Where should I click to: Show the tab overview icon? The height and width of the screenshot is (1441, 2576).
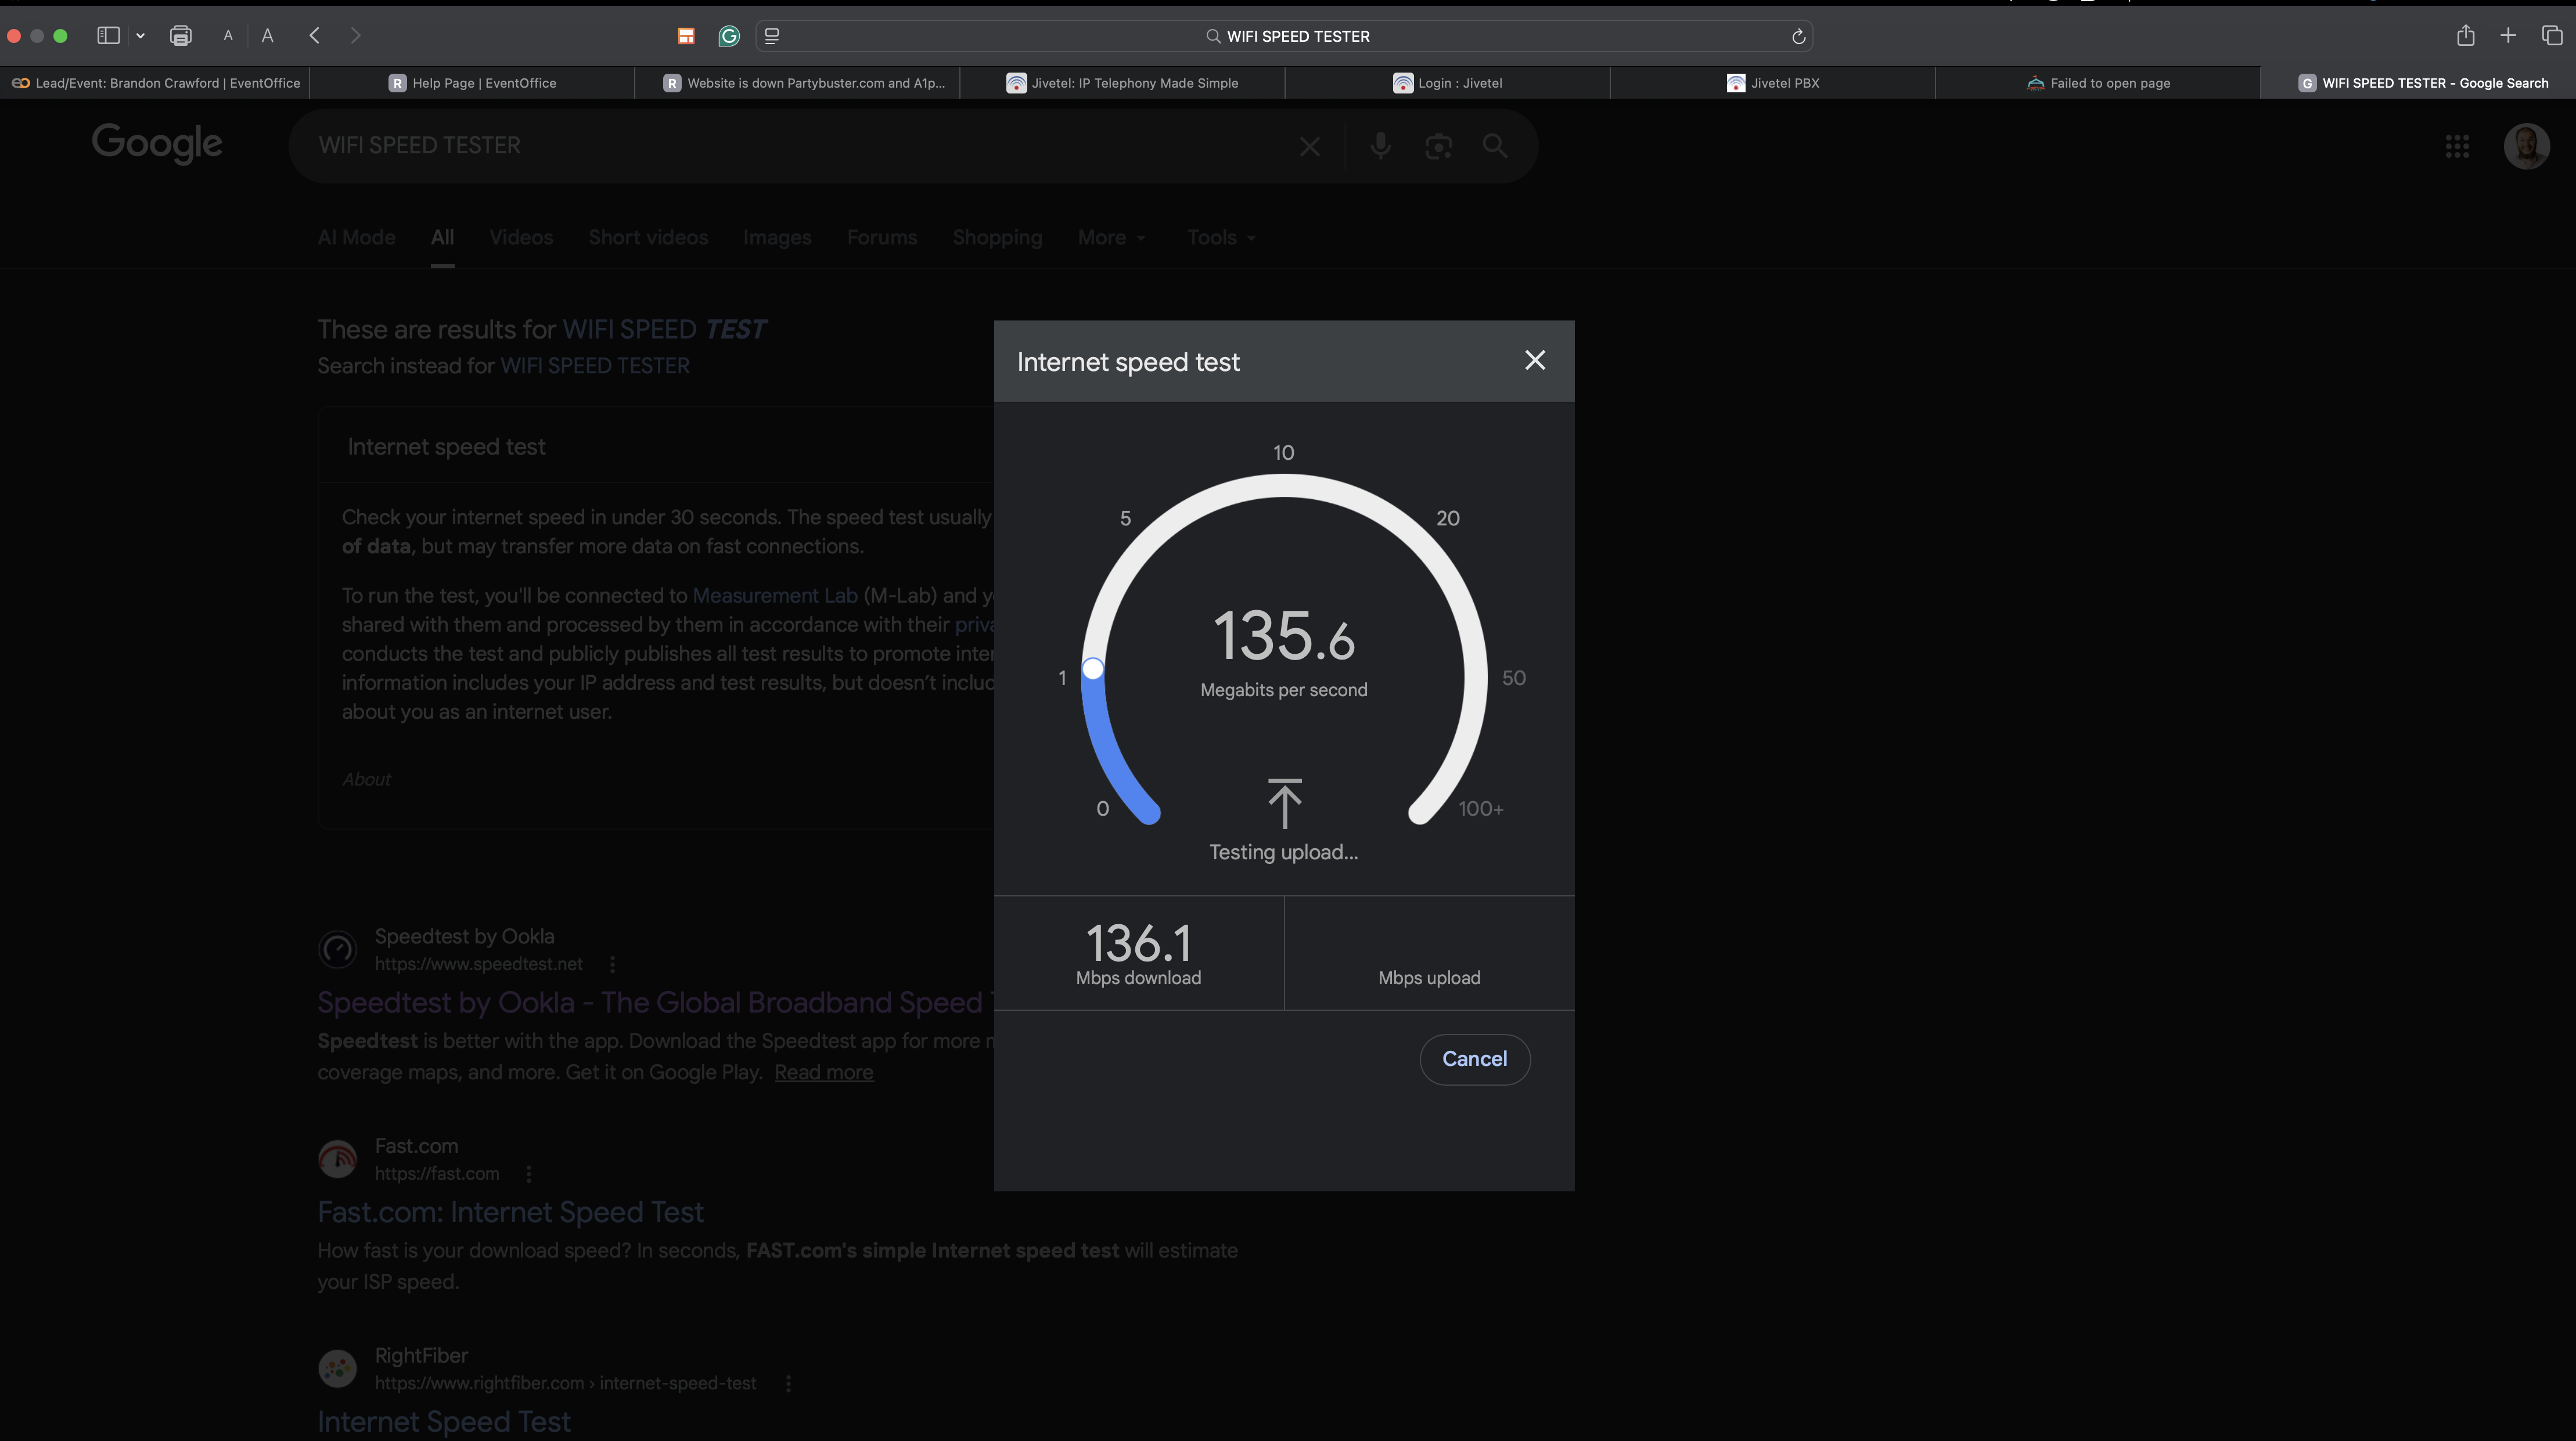click(x=2552, y=36)
